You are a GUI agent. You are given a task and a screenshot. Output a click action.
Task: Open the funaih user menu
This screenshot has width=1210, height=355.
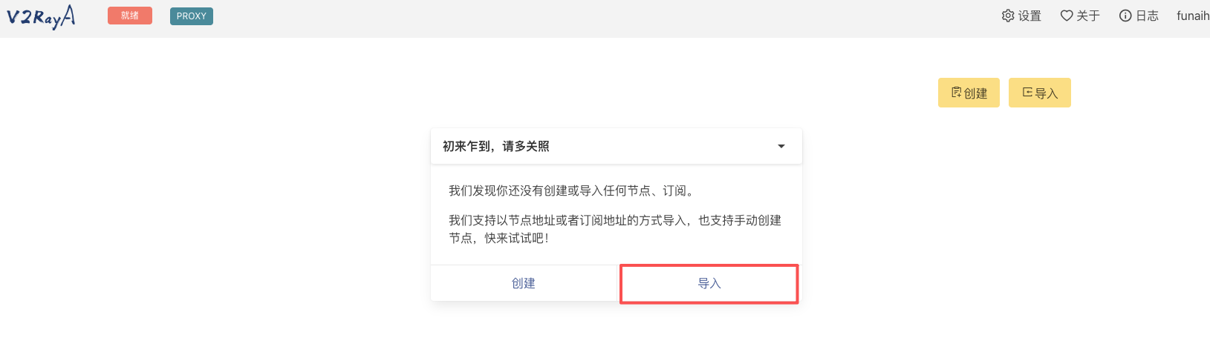tap(1192, 16)
